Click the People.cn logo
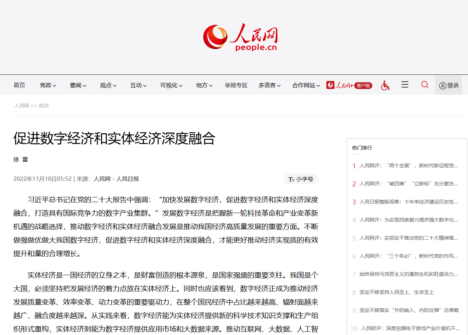 coord(240,37)
